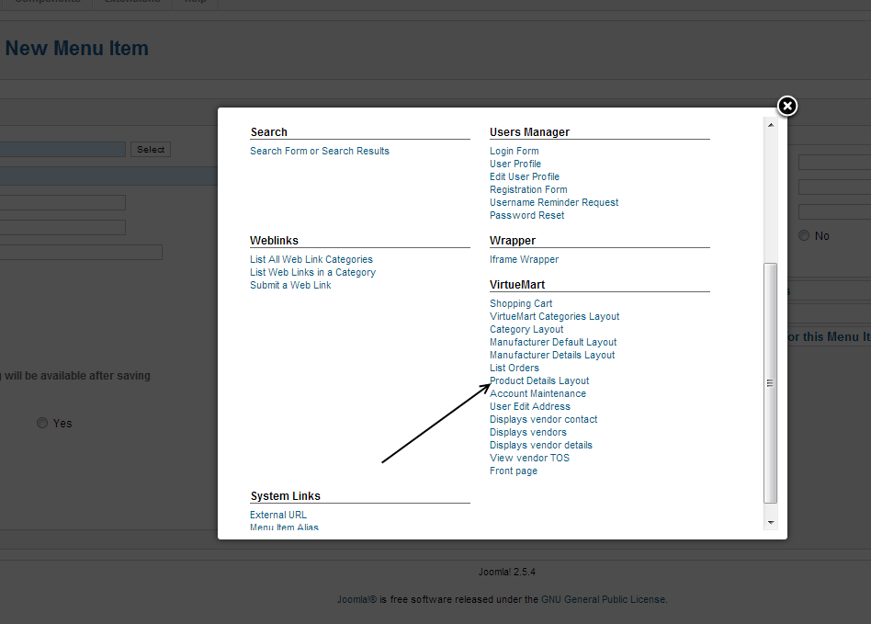Click the 'System Links' section heading

tap(285, 496)
